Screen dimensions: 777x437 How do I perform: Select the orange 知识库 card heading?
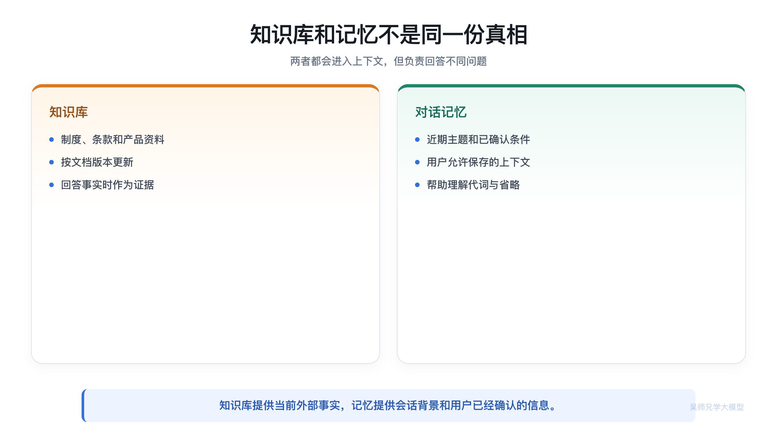69,112
